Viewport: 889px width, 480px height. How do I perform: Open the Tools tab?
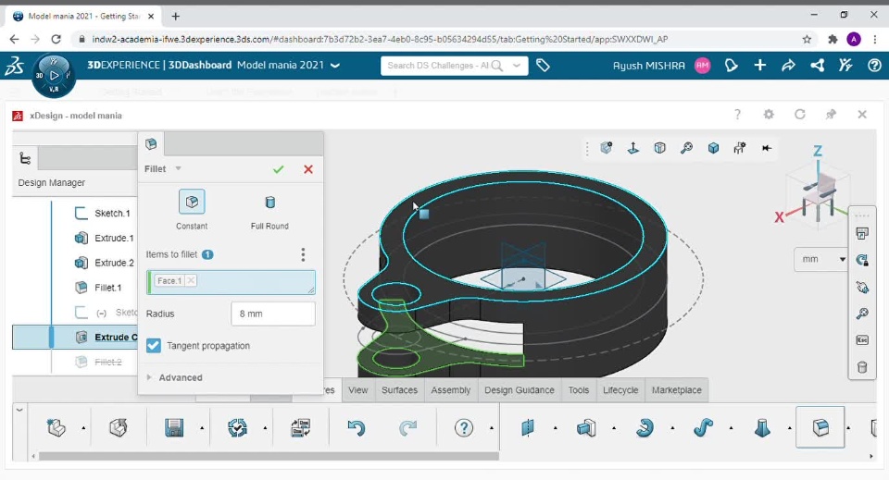pos(578,390)
